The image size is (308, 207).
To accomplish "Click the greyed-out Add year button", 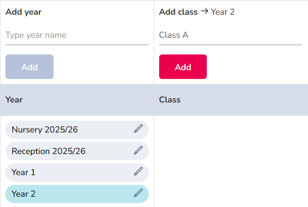I will [x=29, y=67].
